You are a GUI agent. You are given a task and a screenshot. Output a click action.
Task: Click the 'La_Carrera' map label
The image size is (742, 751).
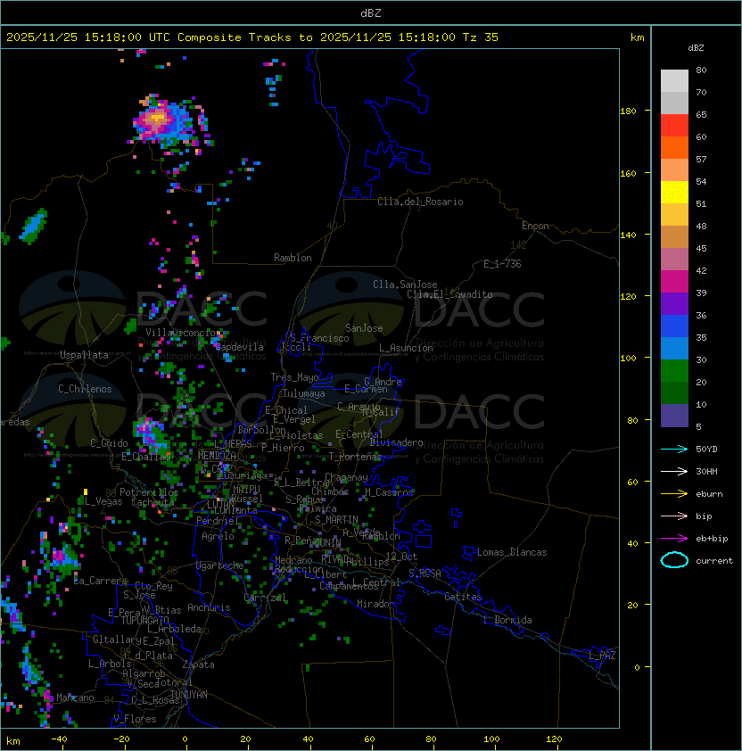coord(100,581)
